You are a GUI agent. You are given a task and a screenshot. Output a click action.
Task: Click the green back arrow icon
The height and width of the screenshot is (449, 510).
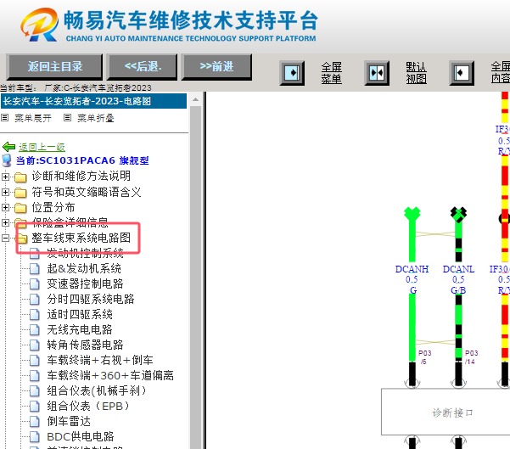[8, 147]
